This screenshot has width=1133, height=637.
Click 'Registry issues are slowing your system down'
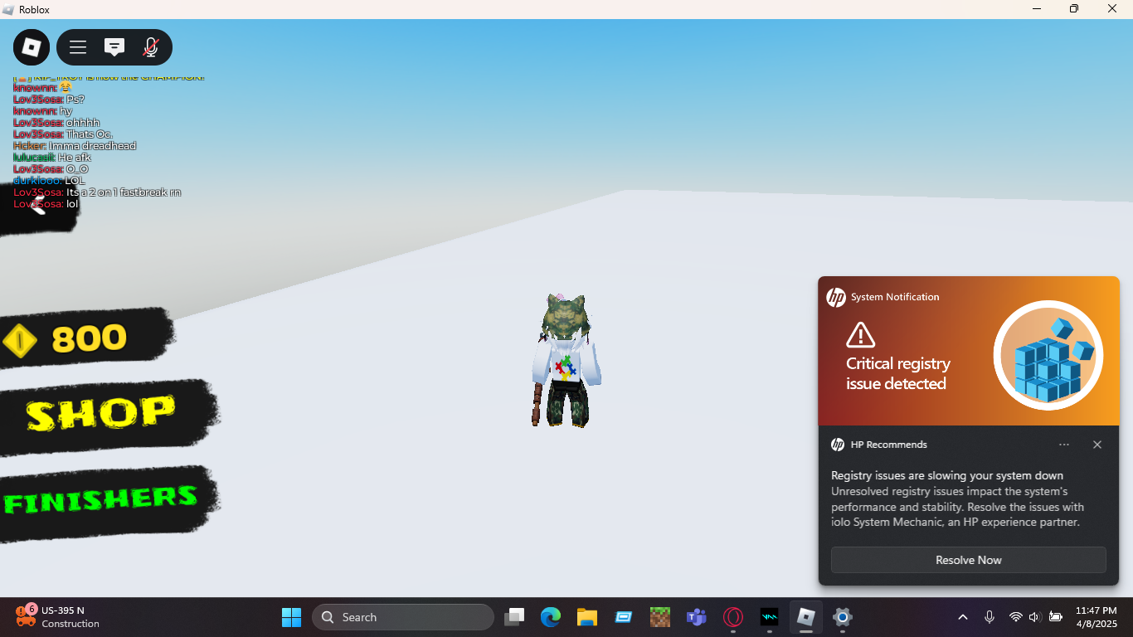pyautogui.click(x=947, y=475)
